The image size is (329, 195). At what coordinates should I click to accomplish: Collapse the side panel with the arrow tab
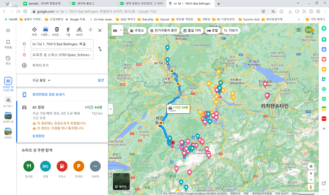tap(111, 109)
